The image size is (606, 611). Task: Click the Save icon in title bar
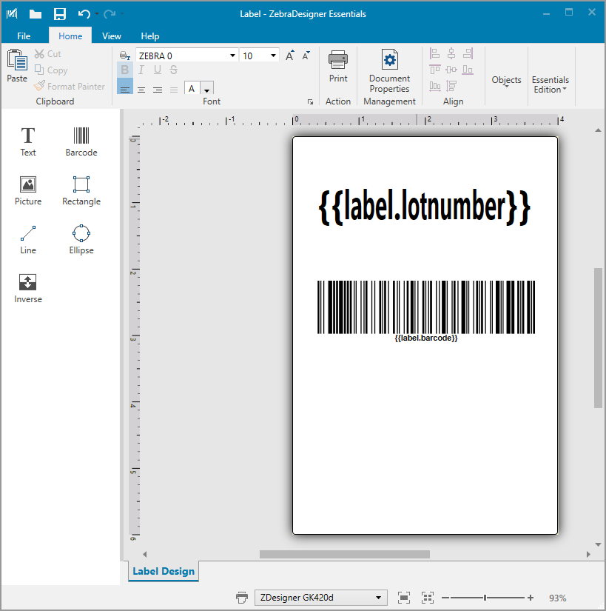coord(60,14)
